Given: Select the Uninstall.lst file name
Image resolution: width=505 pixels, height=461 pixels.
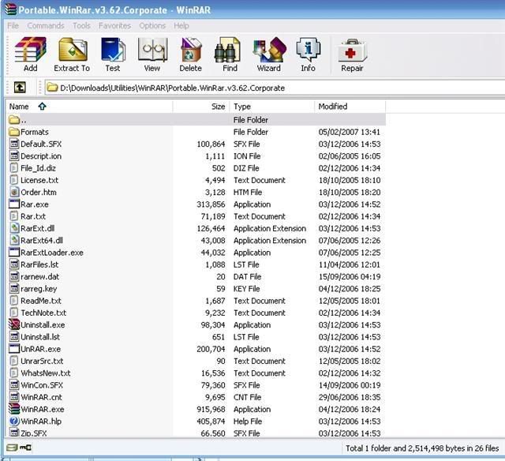Looking at the screenshot, I should click(x=40, y=336).
